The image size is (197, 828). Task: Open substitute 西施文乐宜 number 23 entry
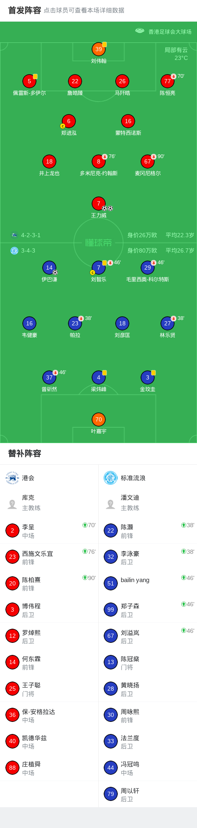49,557
